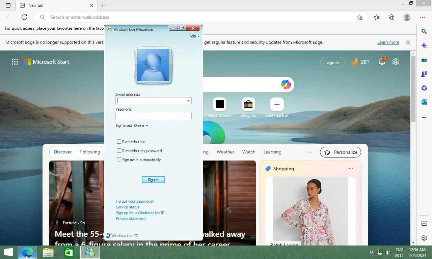Viewport: 432px width, 259px height.
Task: Select the Weather feed tab
Action: [x=225, y=152]
